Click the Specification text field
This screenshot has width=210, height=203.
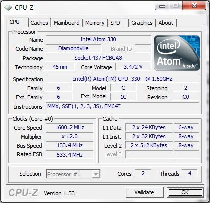[122, 79]
